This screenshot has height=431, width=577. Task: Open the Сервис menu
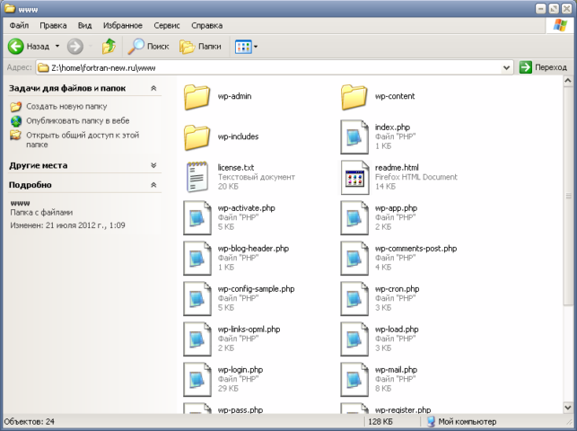point(167,25)
